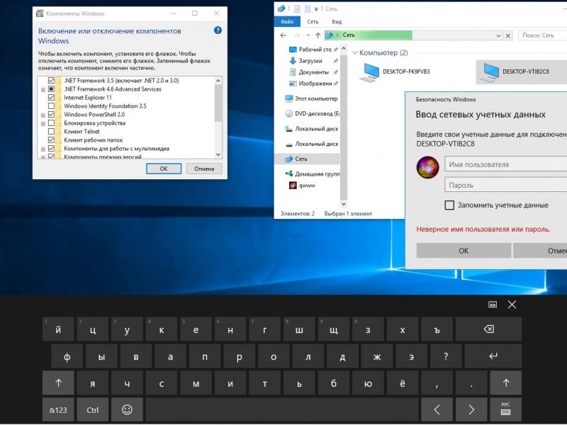Select DESKTOP-FK9FVB3 computer icon

coord(395,72)
